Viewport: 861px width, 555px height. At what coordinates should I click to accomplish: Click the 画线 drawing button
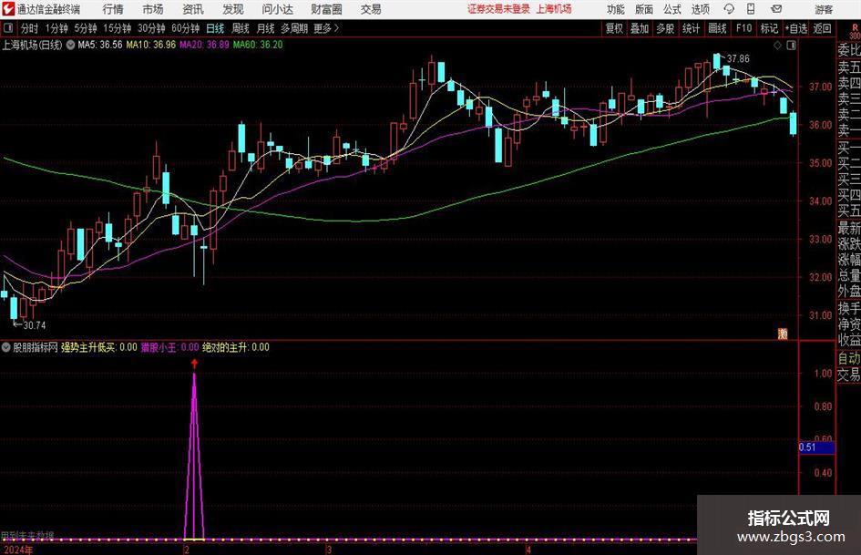pos(717,28)
